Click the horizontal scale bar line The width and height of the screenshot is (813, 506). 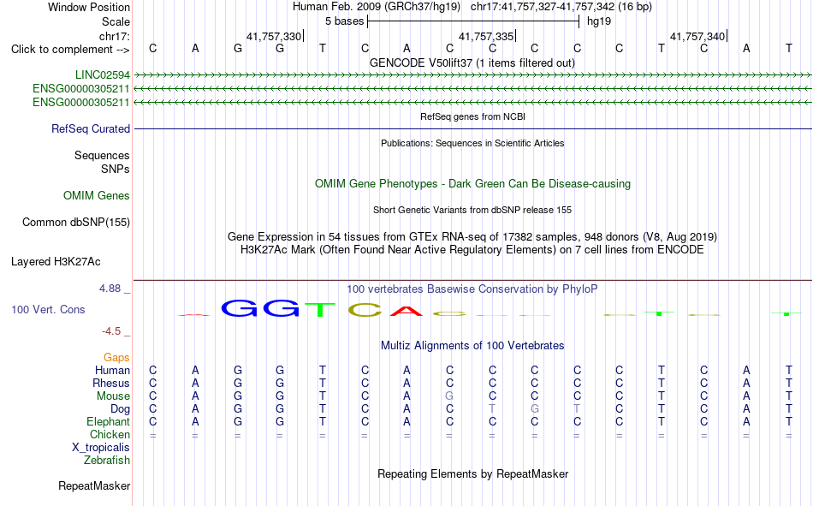473,21
